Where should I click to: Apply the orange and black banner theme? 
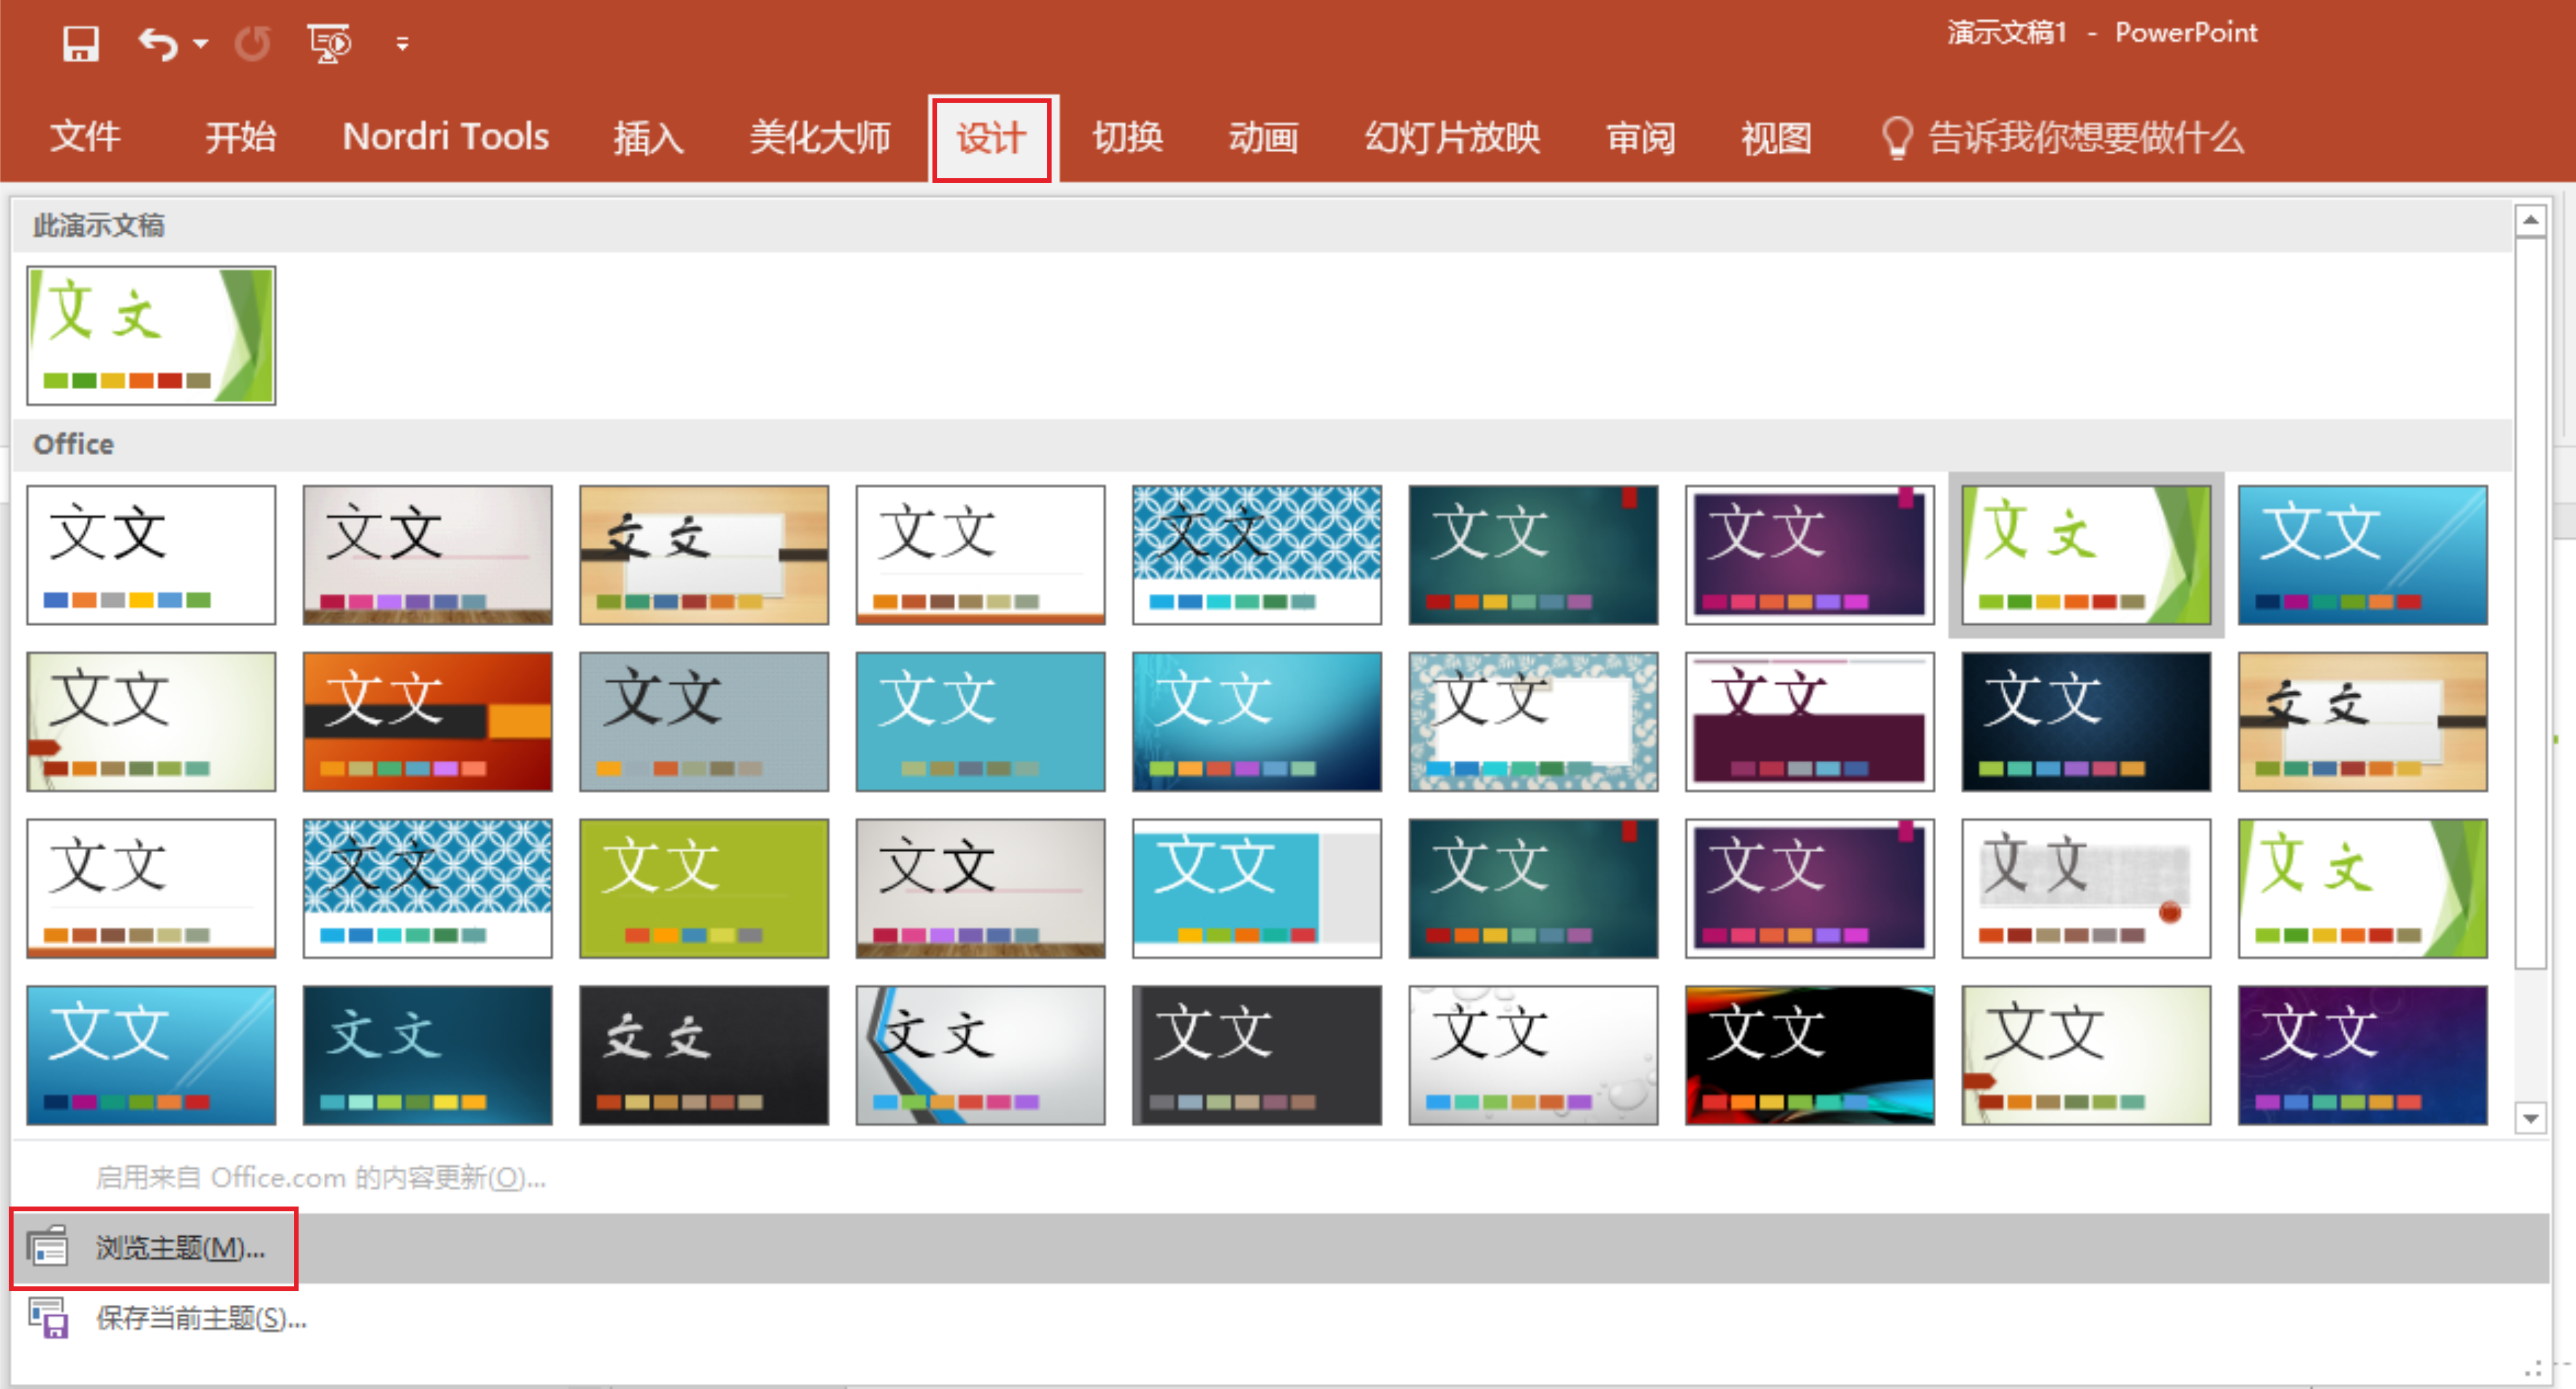tap(427, 721)
